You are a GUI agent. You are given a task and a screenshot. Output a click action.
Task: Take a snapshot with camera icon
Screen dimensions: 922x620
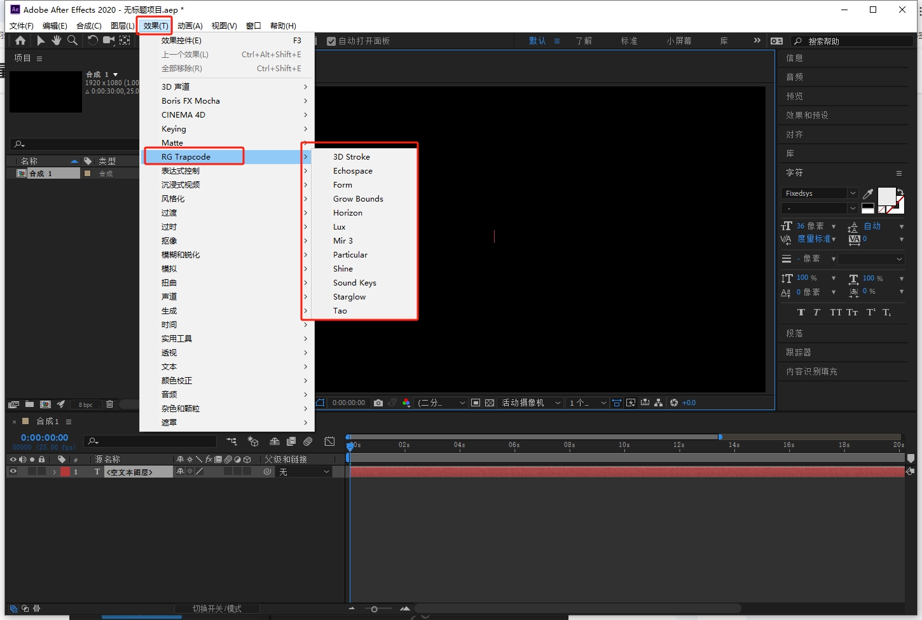(x=378, y=403)
